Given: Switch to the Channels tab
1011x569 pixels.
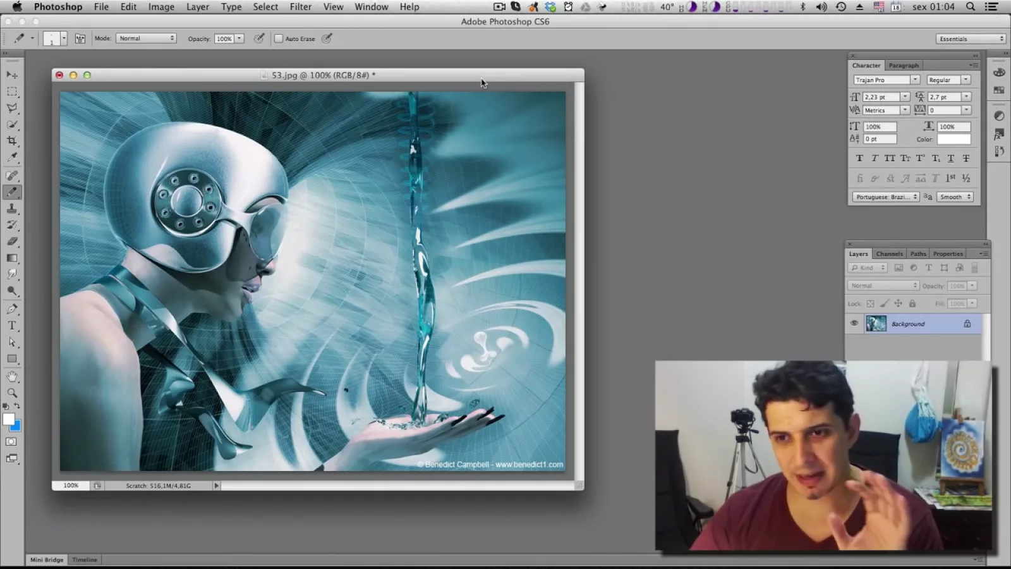Looking at the screenshot, I should [x=890, y=254].
